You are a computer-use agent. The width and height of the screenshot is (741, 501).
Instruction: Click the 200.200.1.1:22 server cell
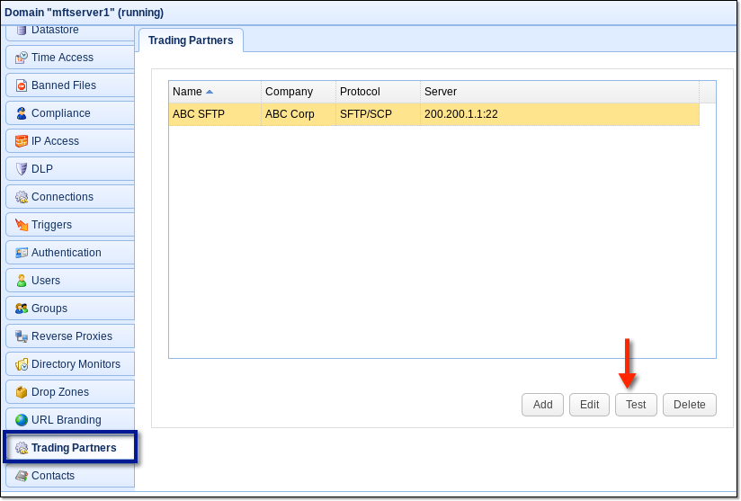(559, 114)
